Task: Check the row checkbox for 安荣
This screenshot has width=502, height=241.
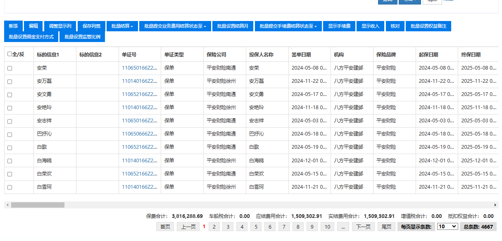Action: click(x=10, y=68)
